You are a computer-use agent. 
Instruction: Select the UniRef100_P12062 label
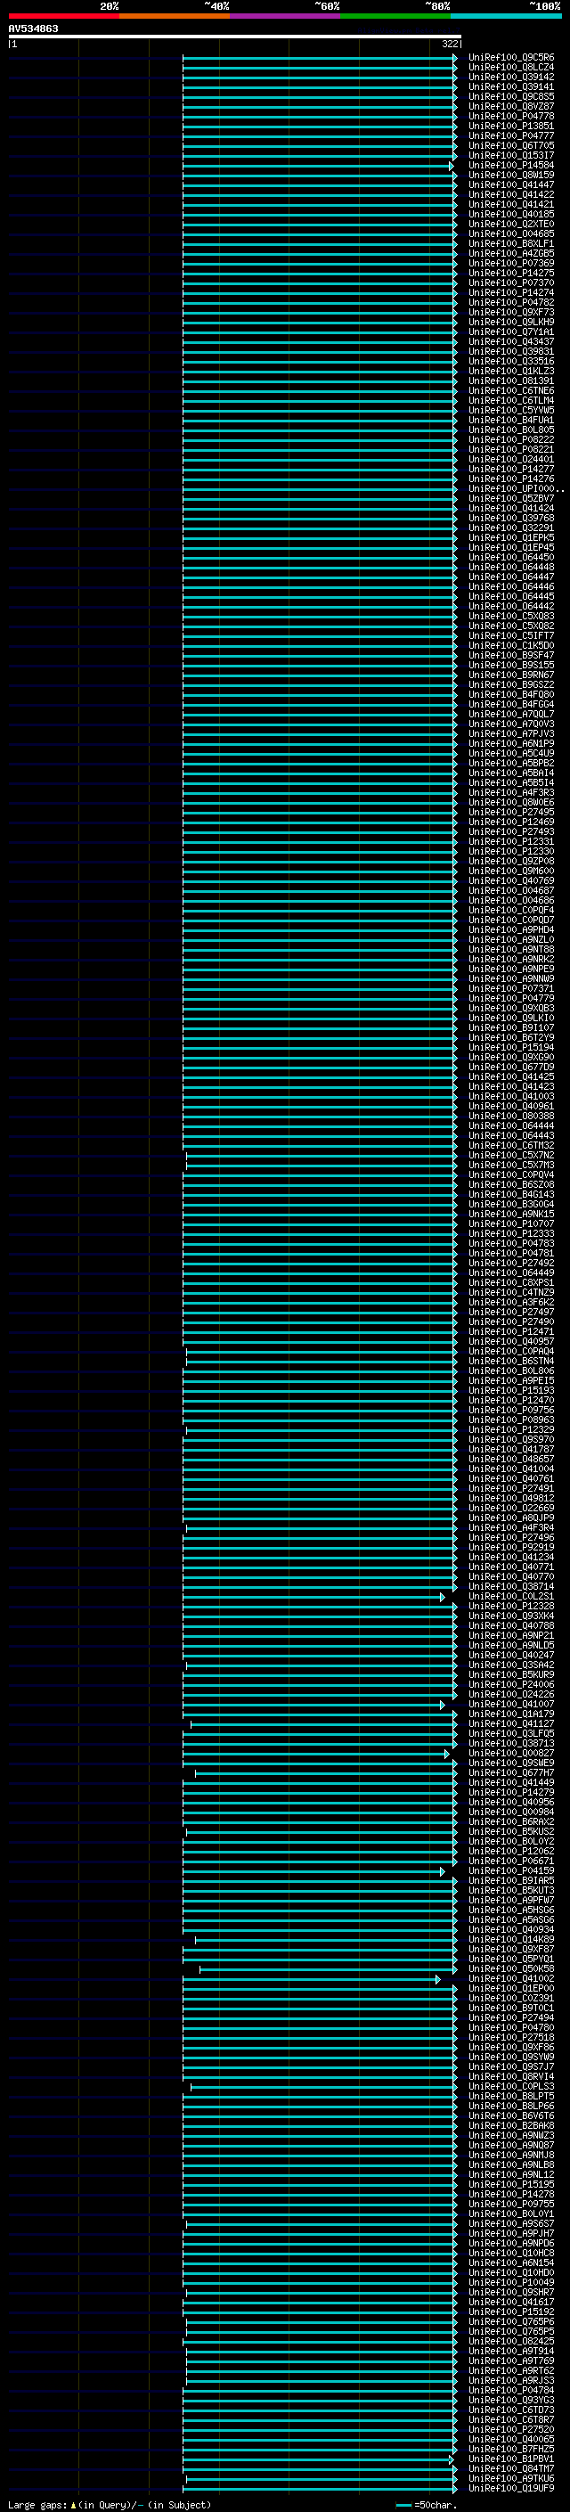tap(511, 1851)
